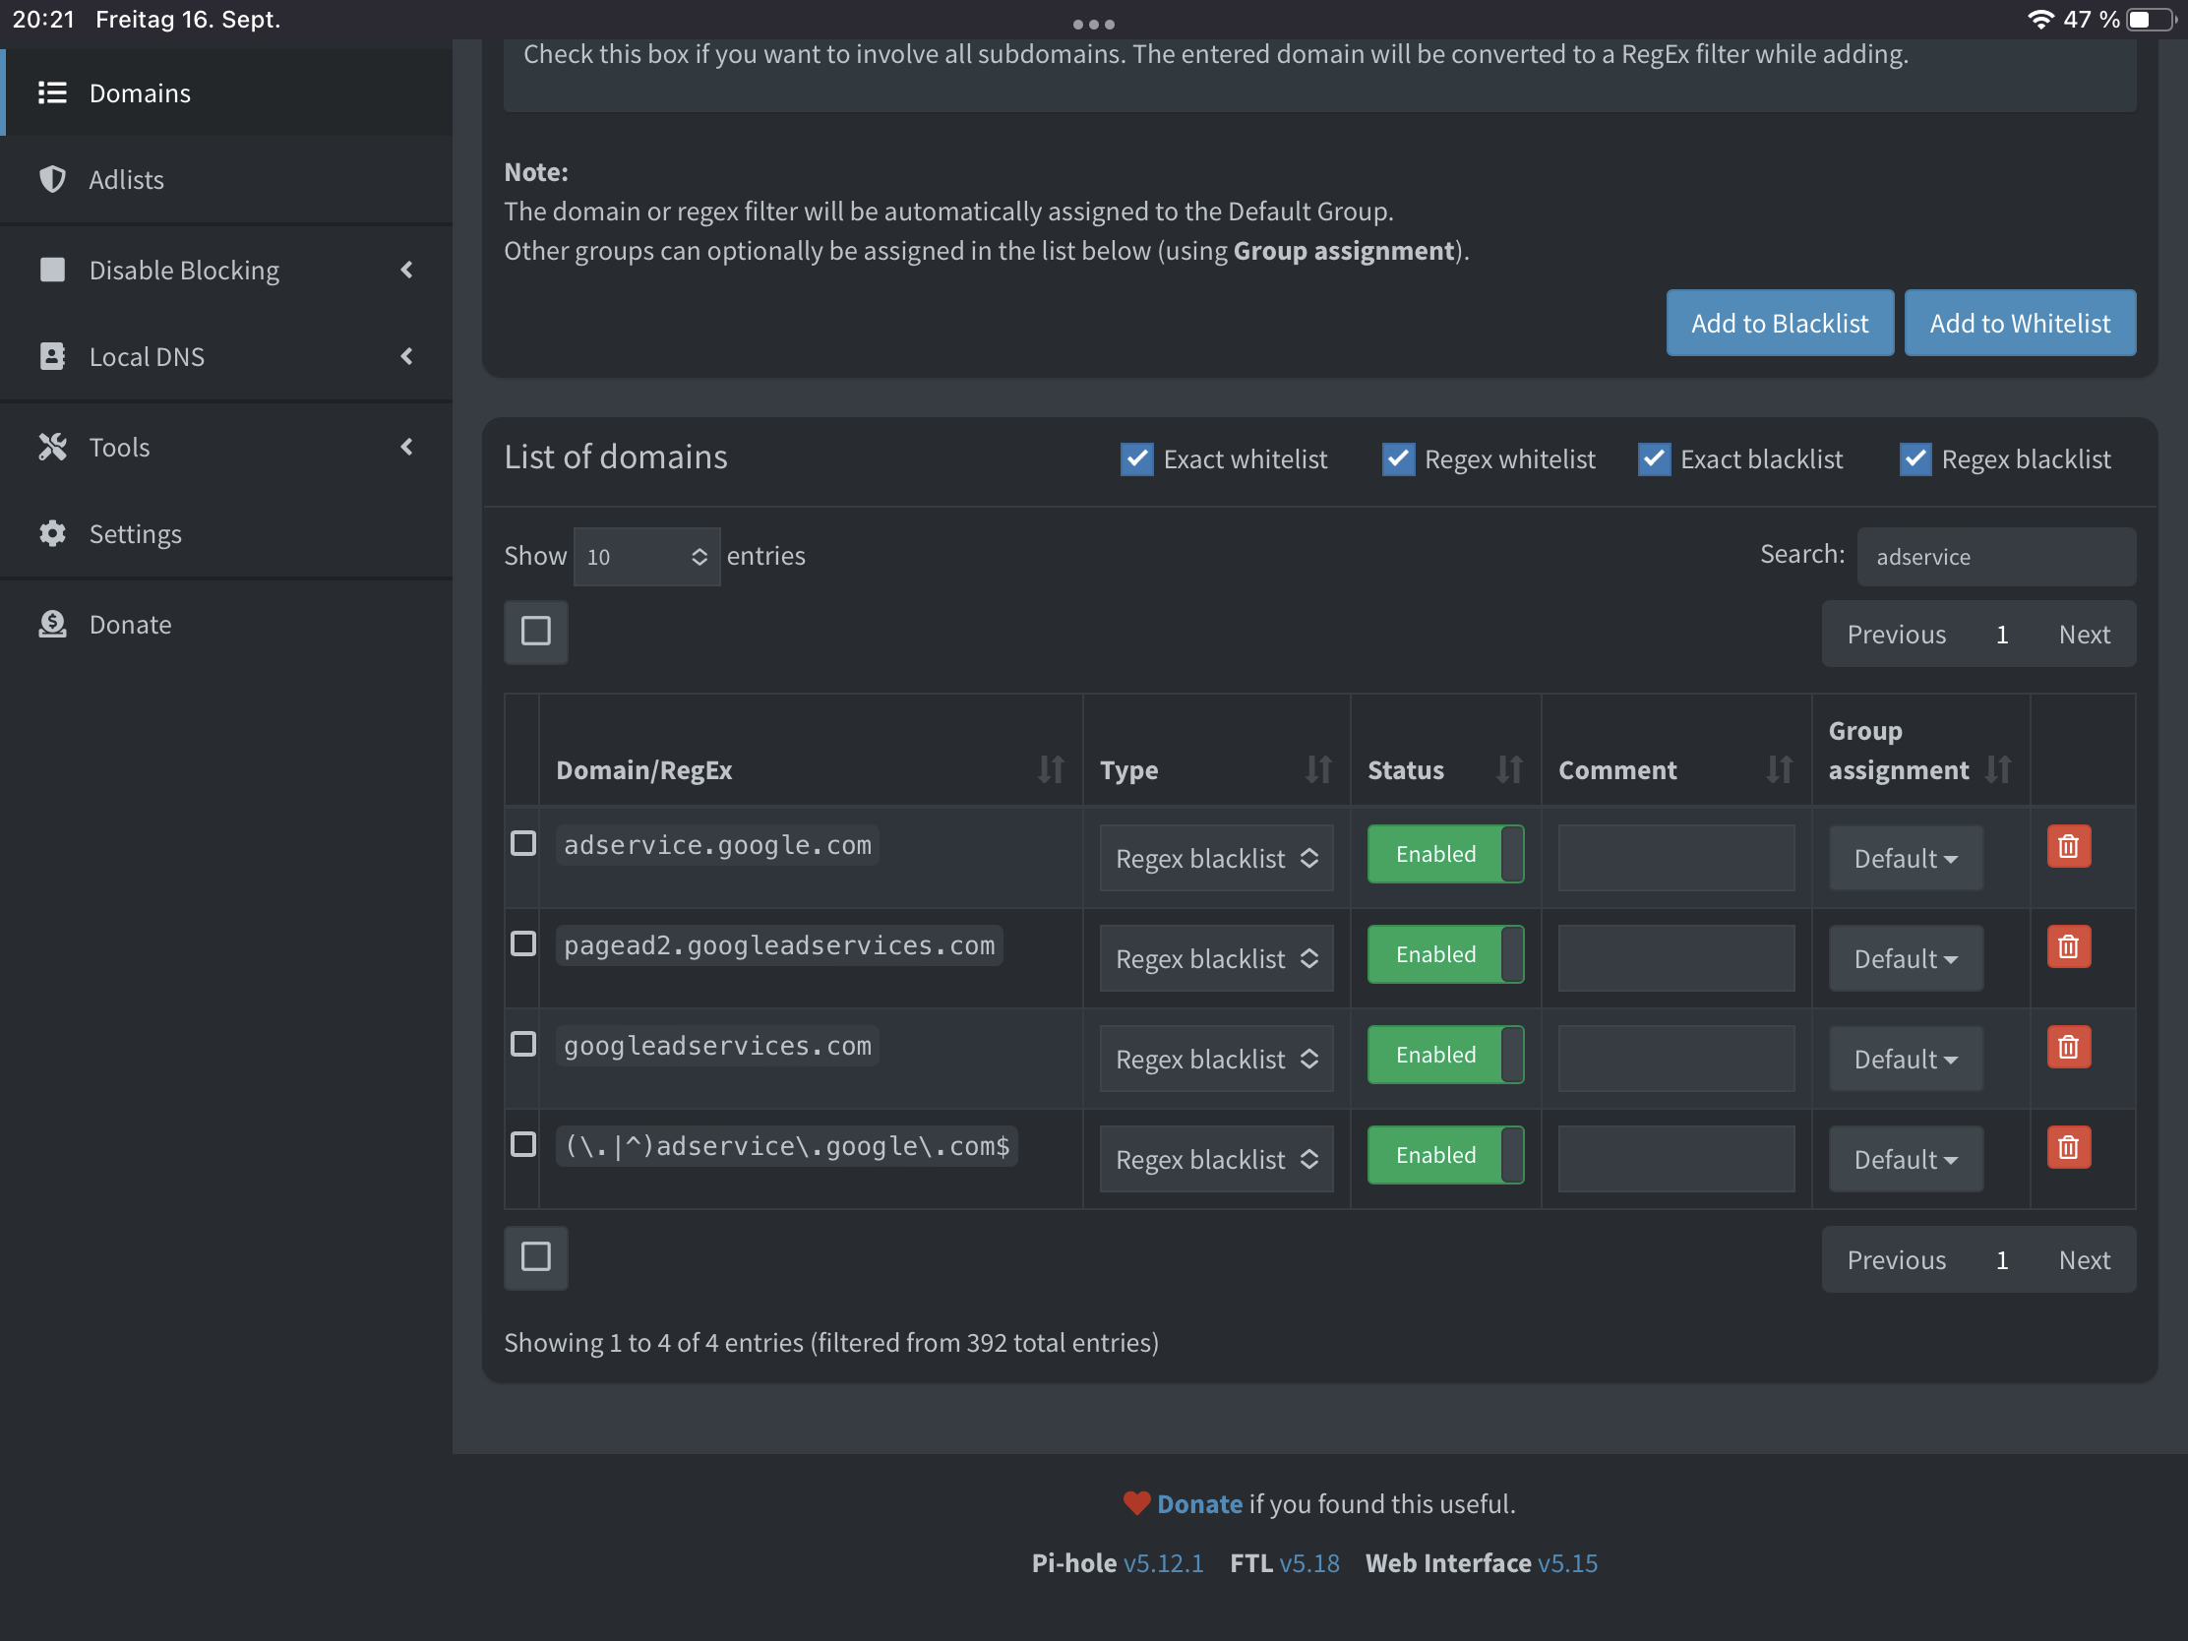The image size is (2188, 1641).
Task: Disable the adservice.google.com Enabled toggle
Action: click(1444, 854)
